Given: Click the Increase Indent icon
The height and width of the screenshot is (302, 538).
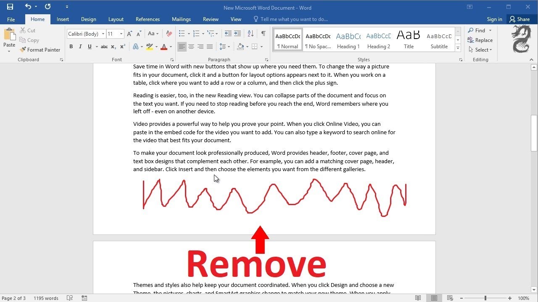Looking at the screenshot, I should pos(237,34).
